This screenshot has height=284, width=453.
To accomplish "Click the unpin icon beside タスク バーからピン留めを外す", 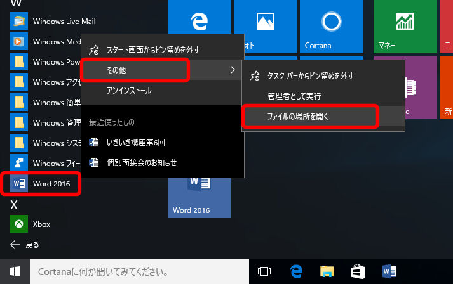I will pos(255,76).
